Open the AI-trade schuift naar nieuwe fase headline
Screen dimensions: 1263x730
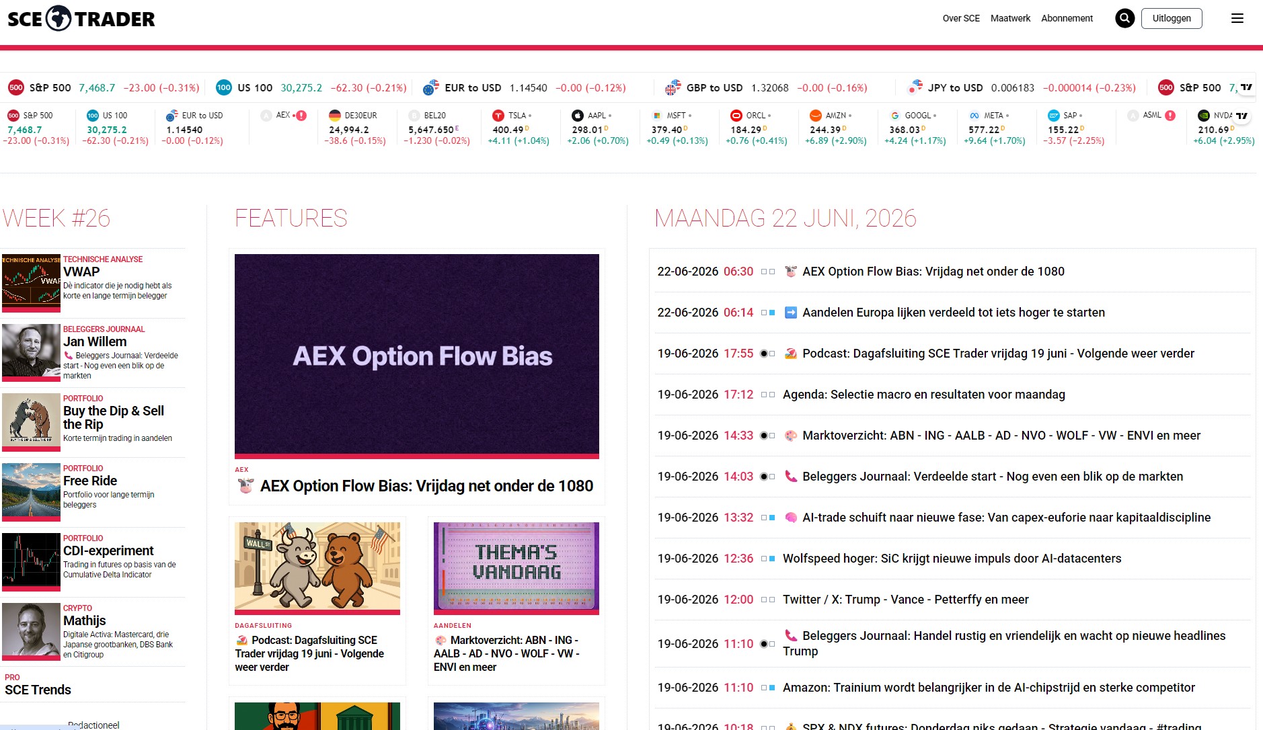pos(1007,518)
